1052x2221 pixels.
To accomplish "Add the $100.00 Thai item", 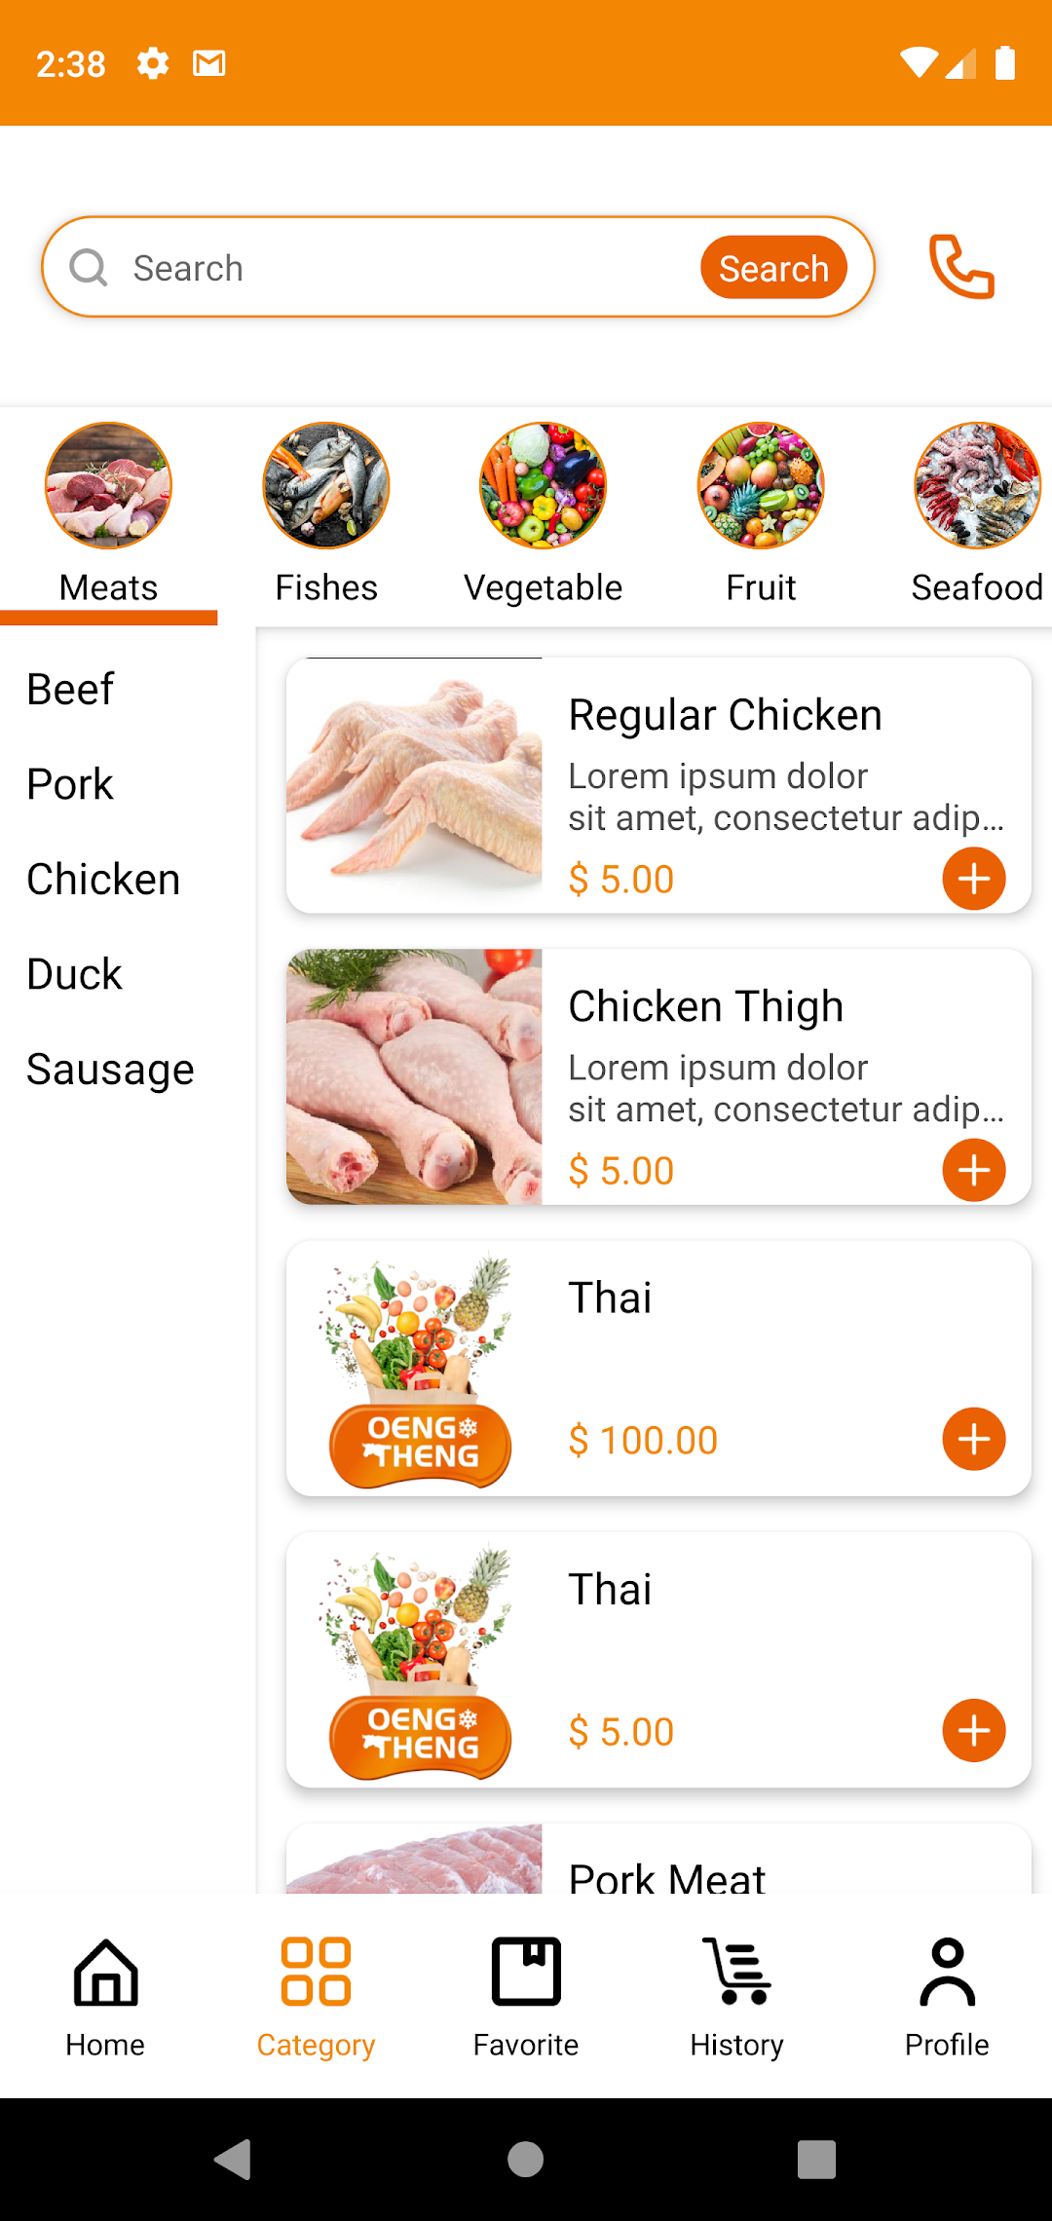I will (x=973, y=1439).
